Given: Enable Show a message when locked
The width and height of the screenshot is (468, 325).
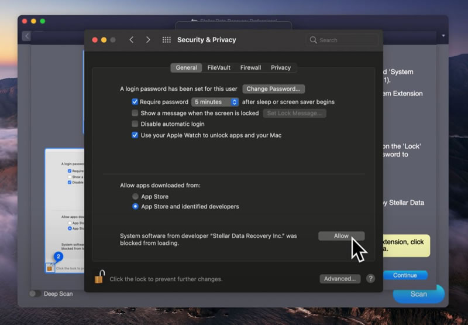Looking at the screenshot, I should [x=135, y=113].
